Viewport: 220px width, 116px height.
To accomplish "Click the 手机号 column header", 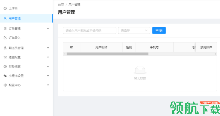I will point(154,47).
